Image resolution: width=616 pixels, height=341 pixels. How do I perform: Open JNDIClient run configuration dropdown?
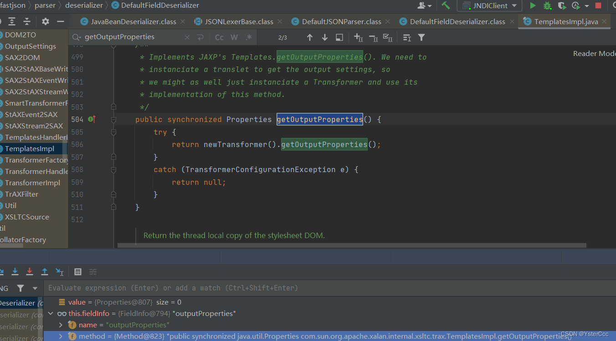tap(490, 6)
